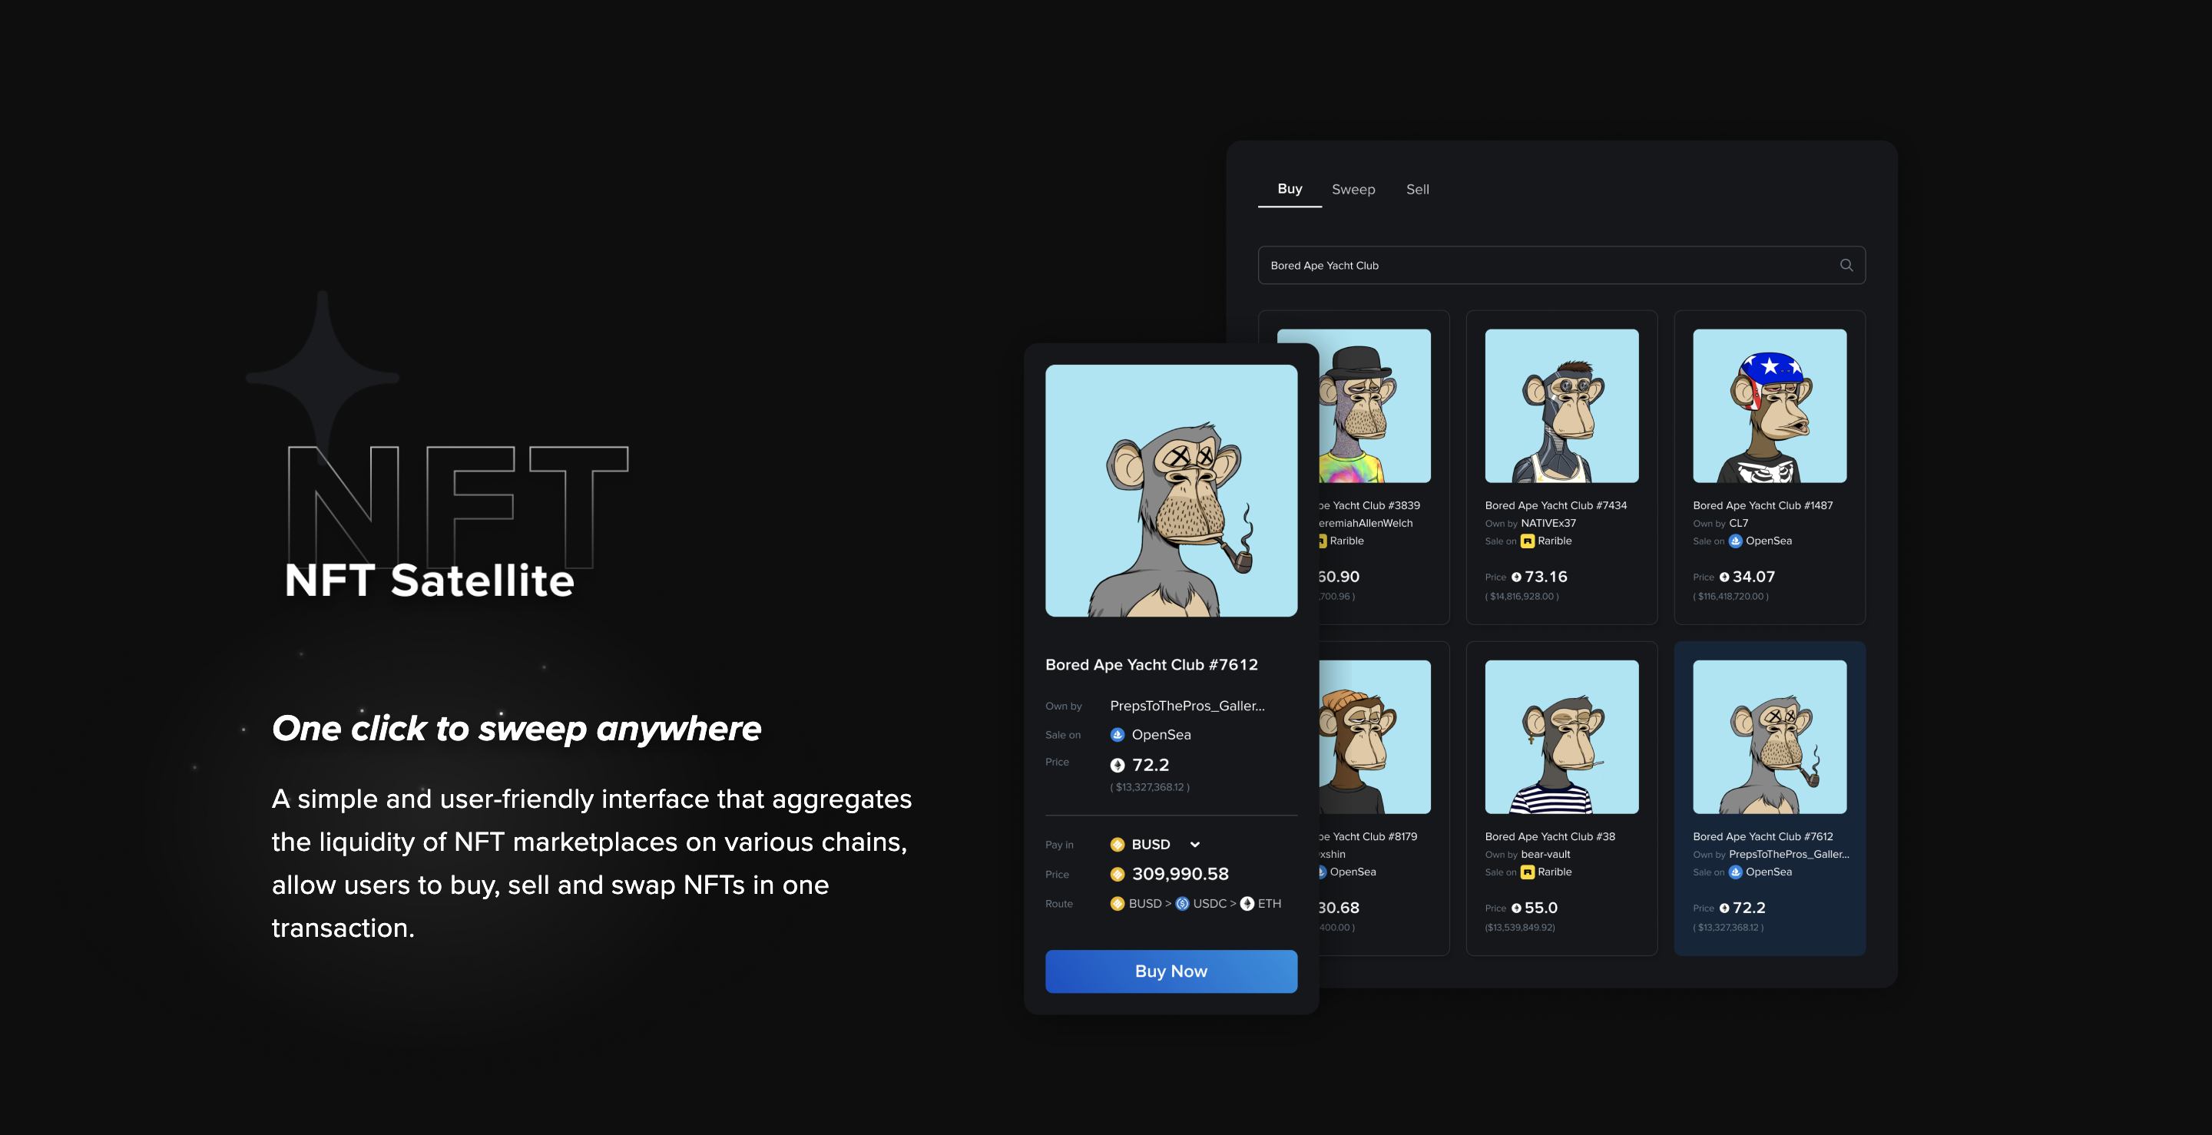Select the Buy tab
The width and height of the screenshot is (2212, 1135).
pyautogui.click(x=1289, y=189)
